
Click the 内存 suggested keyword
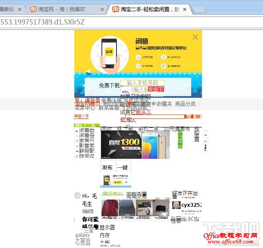tap(105, 235)
